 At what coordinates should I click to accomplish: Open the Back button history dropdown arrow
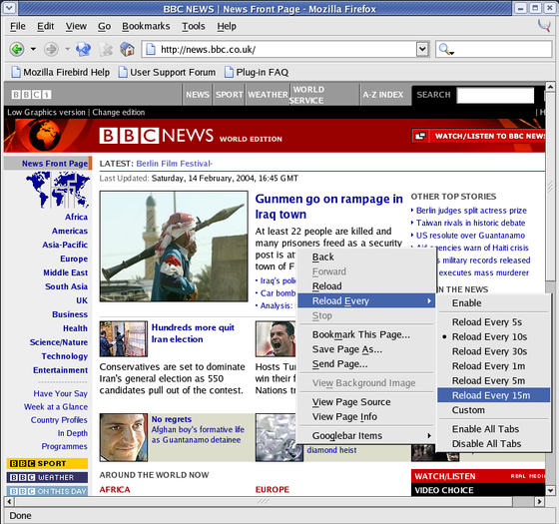point(33,49)
